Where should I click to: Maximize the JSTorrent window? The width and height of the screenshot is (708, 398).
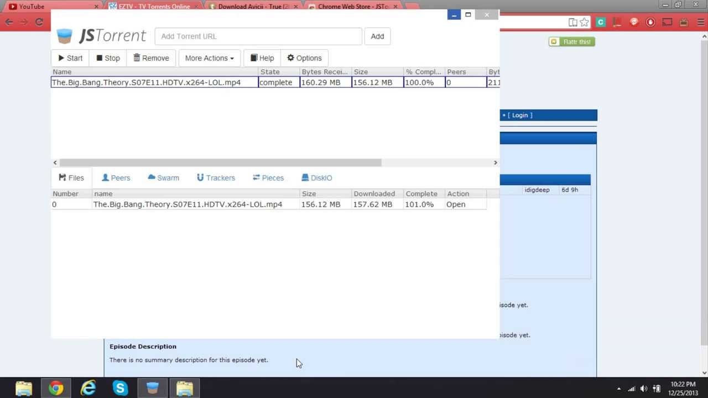pos(468,15)
